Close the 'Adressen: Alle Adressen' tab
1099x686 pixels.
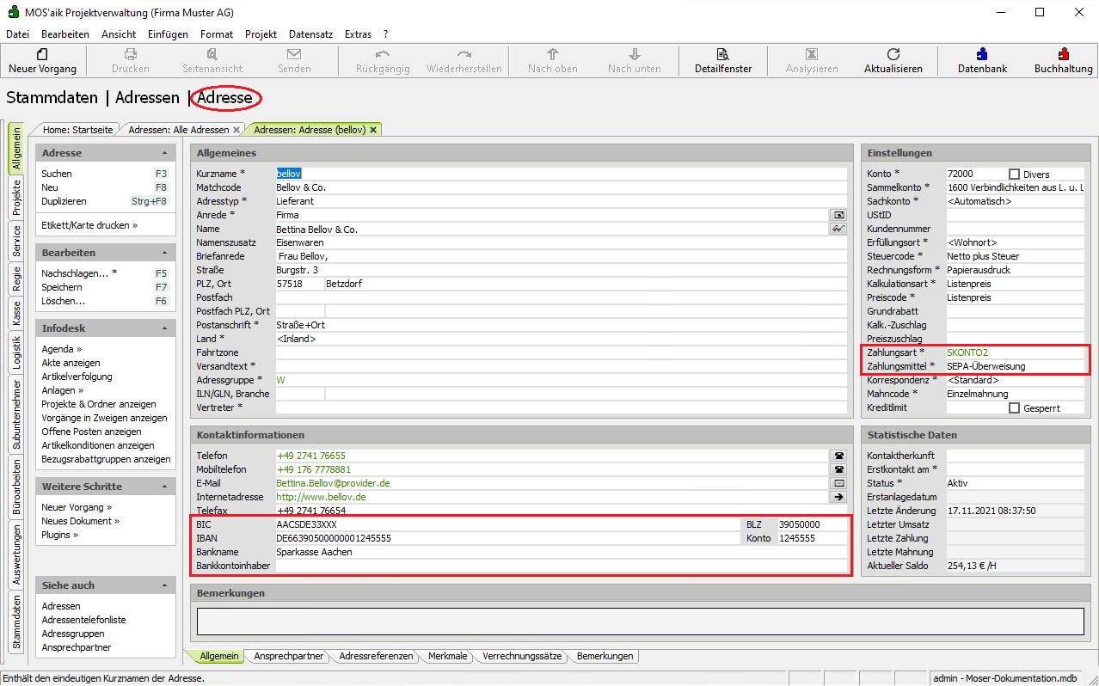(236, 130)
